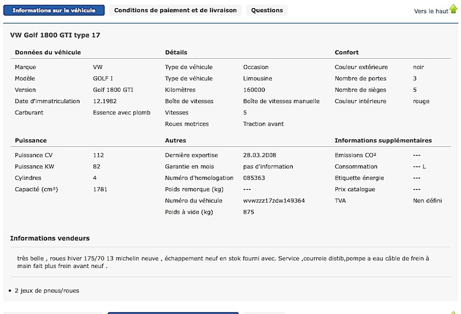Screen dimensions: 461x314
Task: Click the Informations supplémentaires heading
Action: [x=383, y=141]
